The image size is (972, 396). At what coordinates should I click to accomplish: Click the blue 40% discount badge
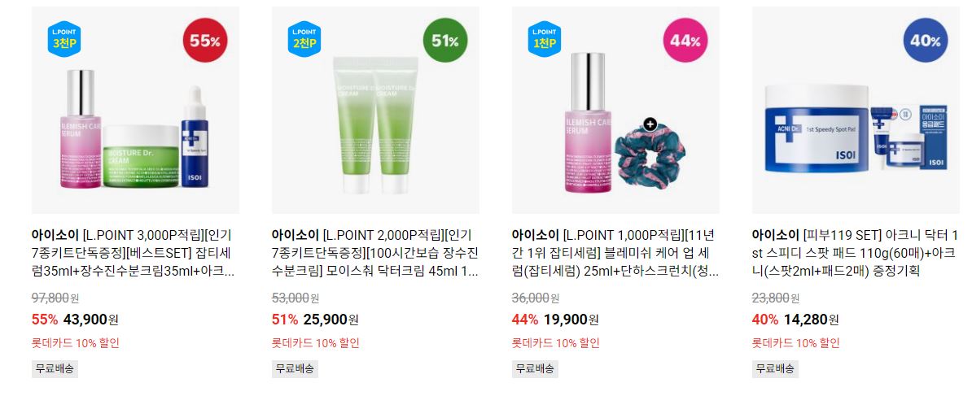coord(926,40)
